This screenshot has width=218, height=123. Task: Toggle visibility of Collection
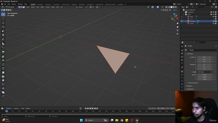(213, 12)
